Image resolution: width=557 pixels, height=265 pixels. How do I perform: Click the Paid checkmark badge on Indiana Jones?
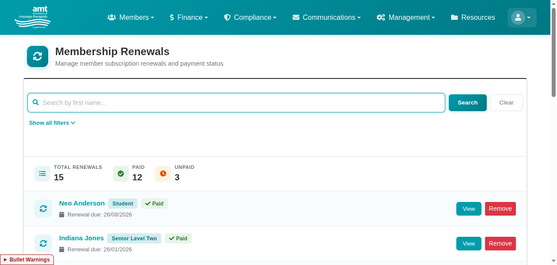178,238
